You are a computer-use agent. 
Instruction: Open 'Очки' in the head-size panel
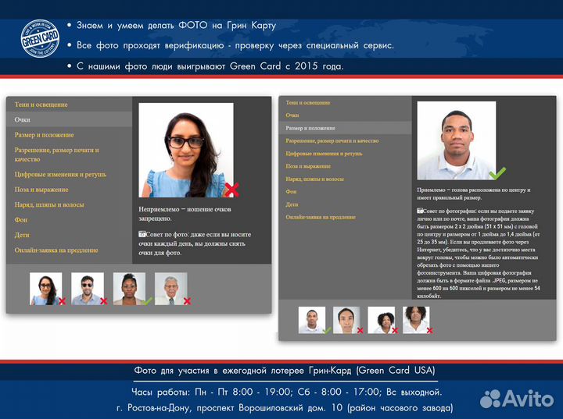coord(292,115)
